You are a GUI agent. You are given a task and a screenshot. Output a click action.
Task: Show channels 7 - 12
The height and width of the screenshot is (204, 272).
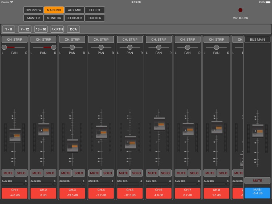pos(25,29)
